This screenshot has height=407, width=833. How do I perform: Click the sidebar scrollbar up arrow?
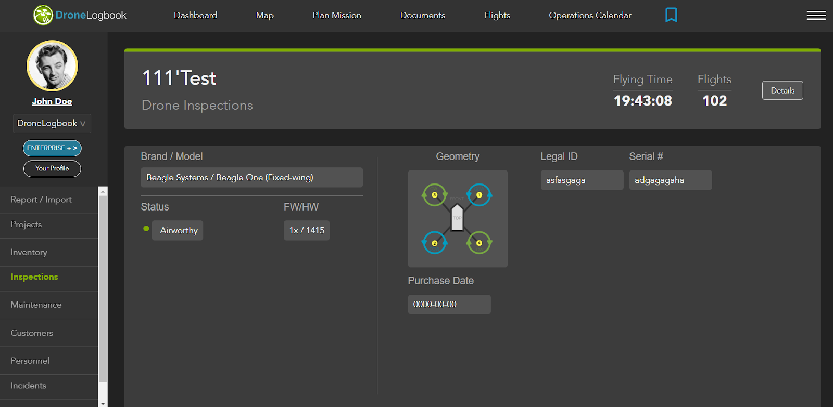pos(103,191)
